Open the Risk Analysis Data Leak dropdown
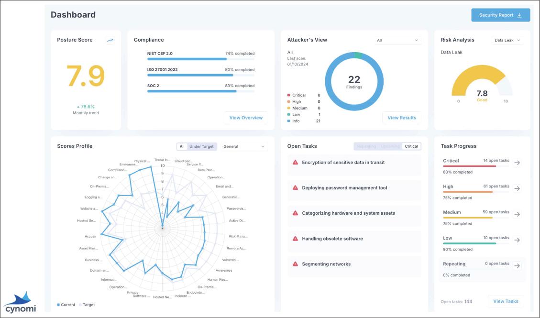 click(507, 40)
